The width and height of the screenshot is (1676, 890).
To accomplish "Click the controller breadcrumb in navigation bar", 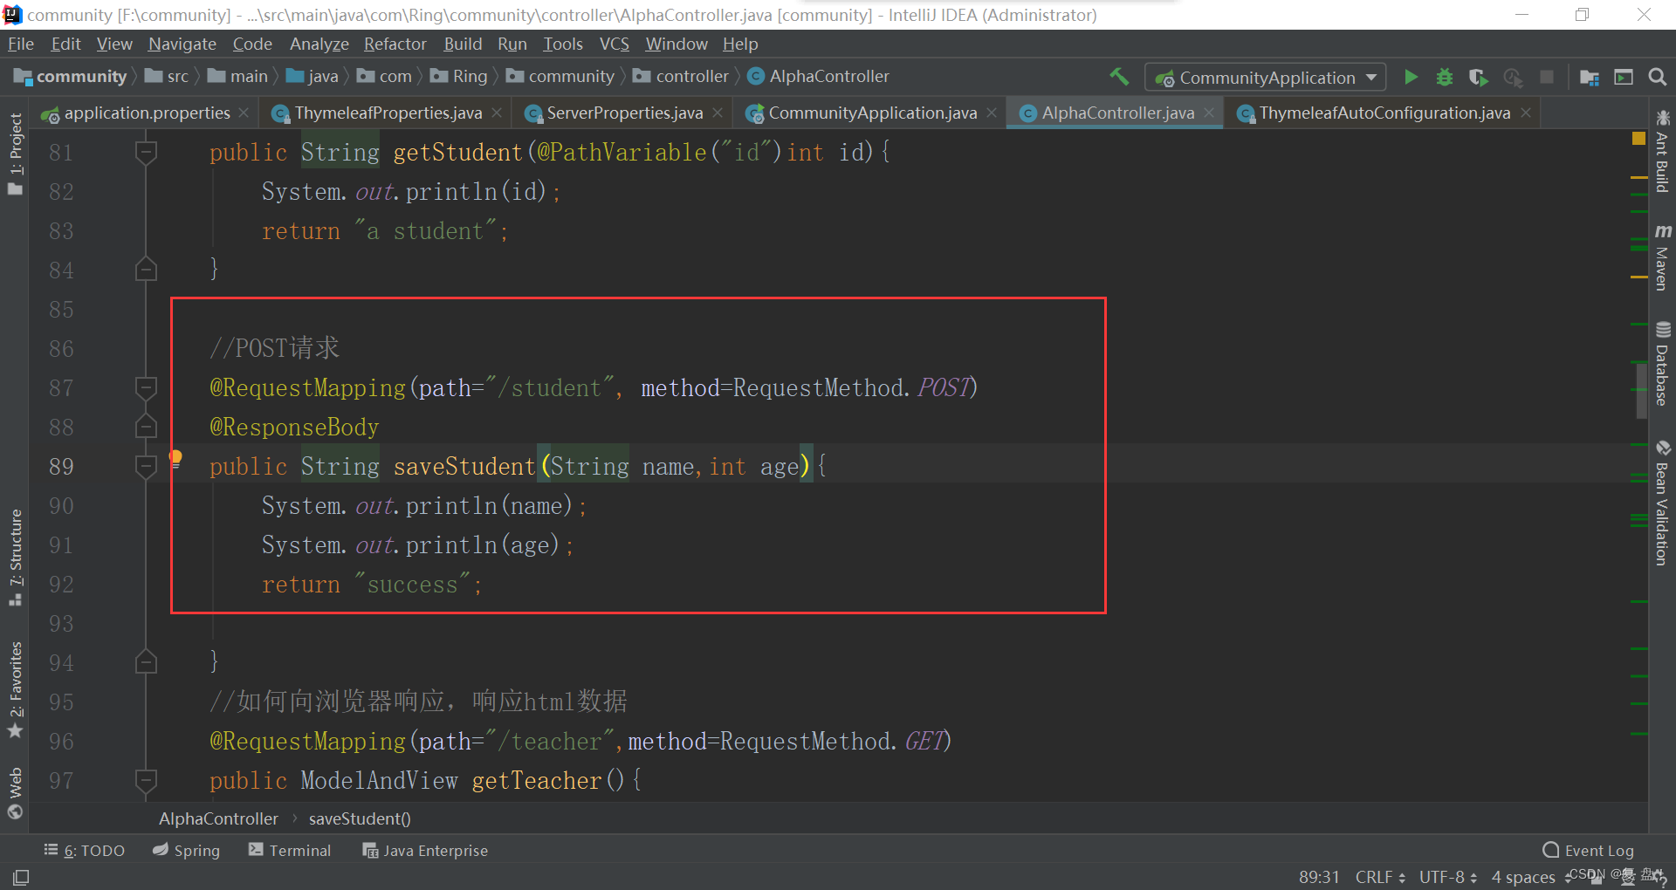I will pos(682,77).
